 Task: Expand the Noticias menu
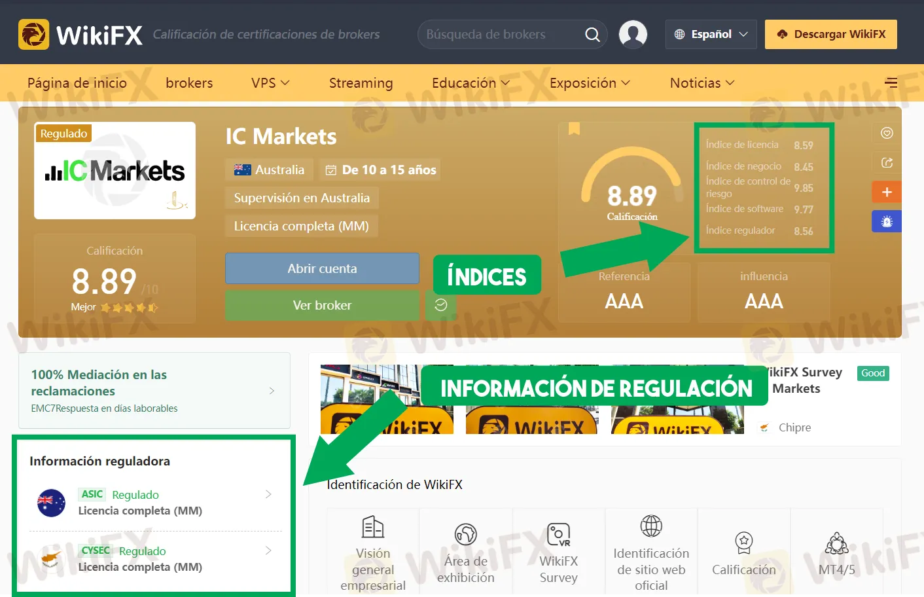click(x=702, y=83)
